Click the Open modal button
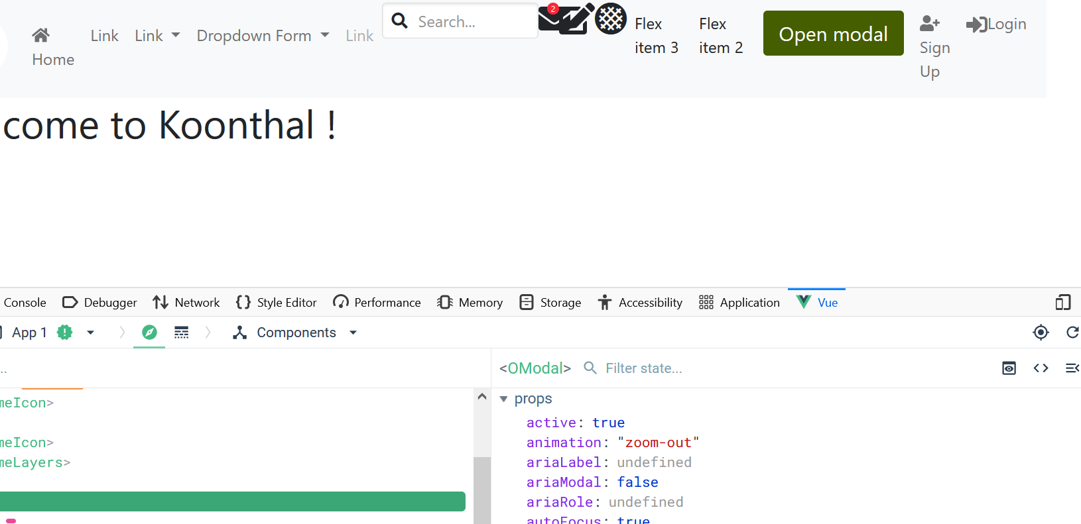Image resolution: width=1081 pixels, height=524 pixels. pos(833,34)
